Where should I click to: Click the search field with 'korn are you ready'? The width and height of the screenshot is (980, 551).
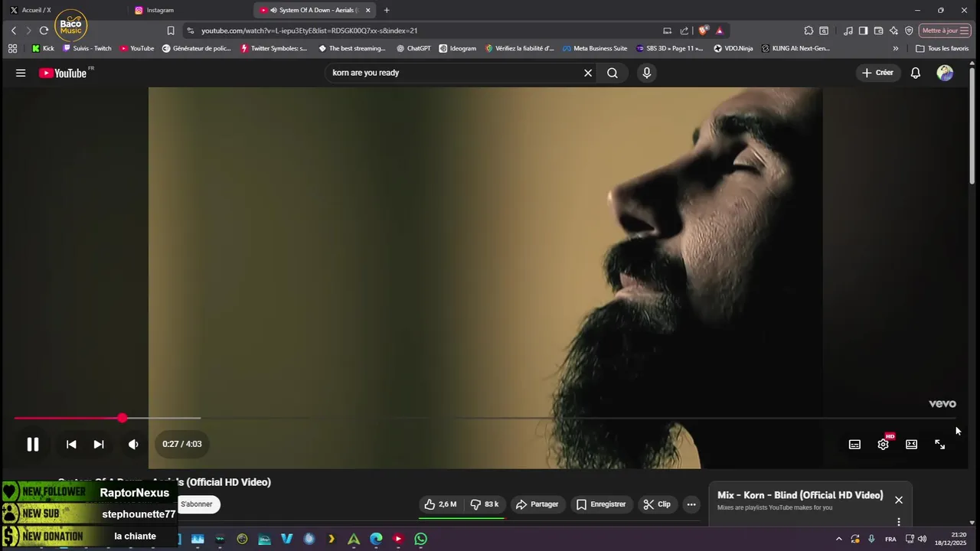click(x=455, y=73)
